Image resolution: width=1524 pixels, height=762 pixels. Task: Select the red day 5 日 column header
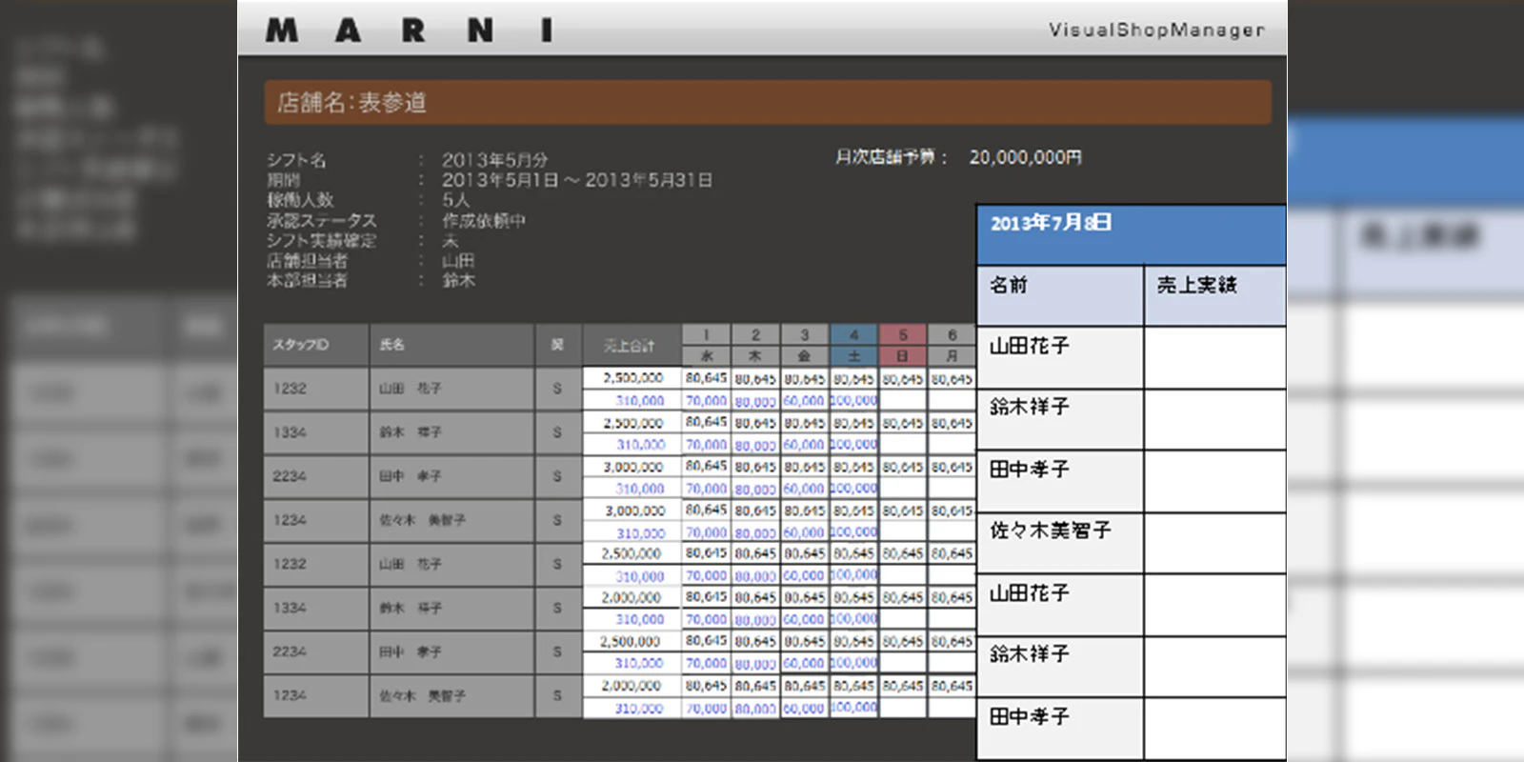pyautogui.click(x=903, y=345)
